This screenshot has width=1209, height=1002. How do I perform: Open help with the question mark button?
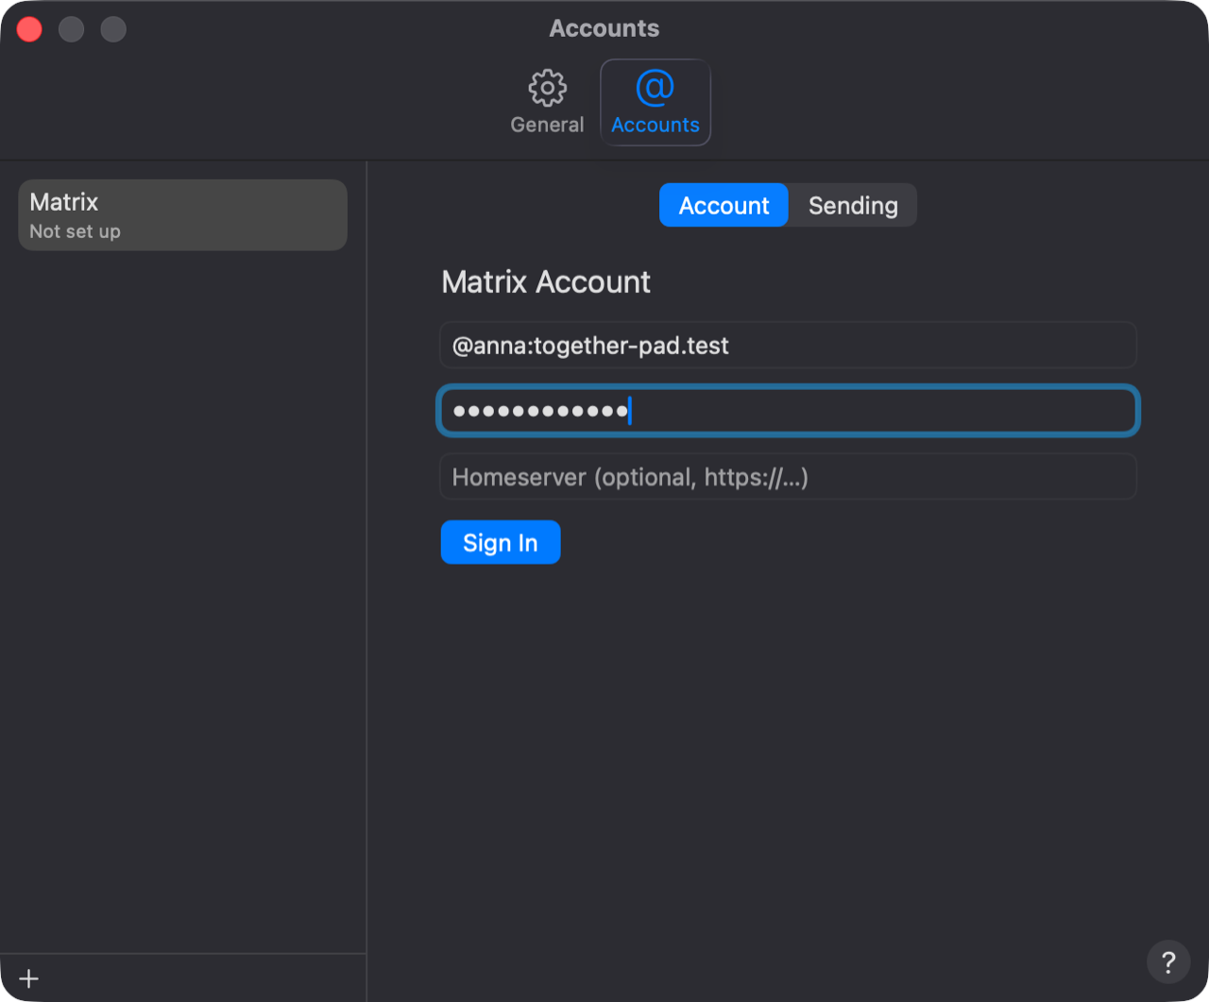(x=1168, y=961)
